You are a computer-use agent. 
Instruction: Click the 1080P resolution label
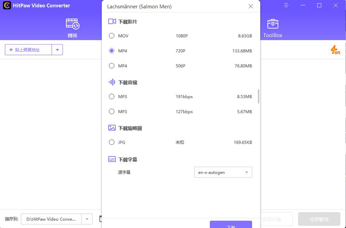point(182,36)
